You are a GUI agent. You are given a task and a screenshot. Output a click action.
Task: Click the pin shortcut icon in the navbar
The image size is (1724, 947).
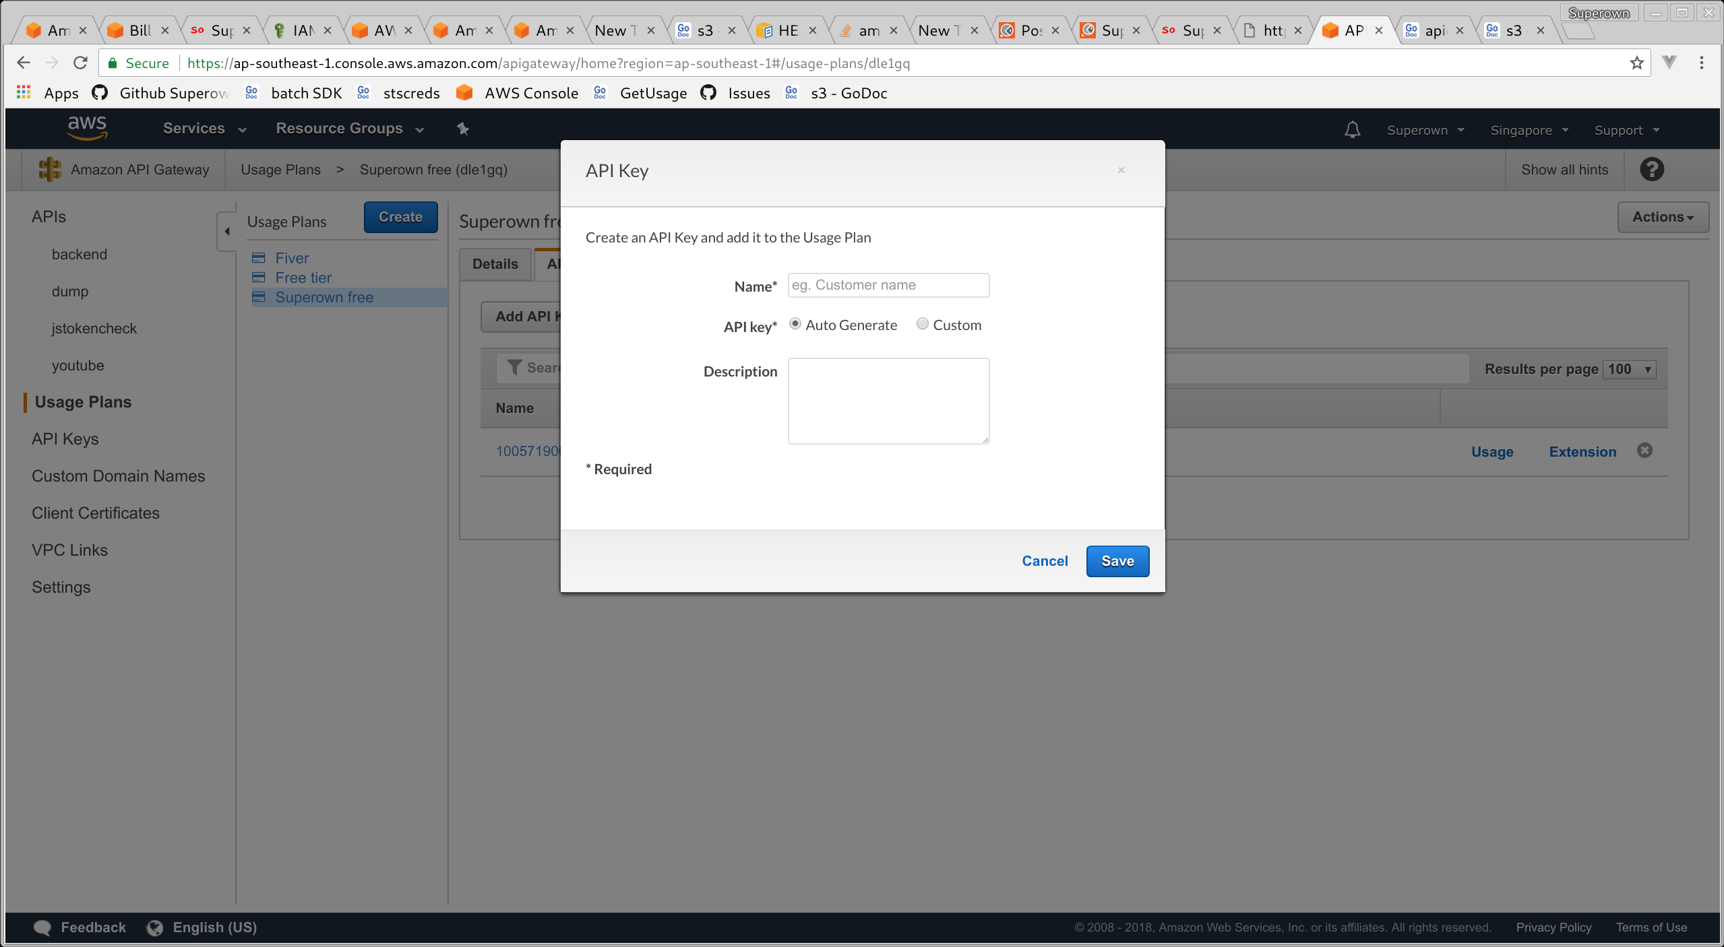463,129
